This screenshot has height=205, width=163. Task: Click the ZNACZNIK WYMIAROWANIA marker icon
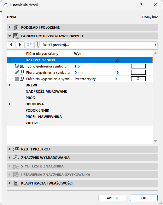click(16, 158)
